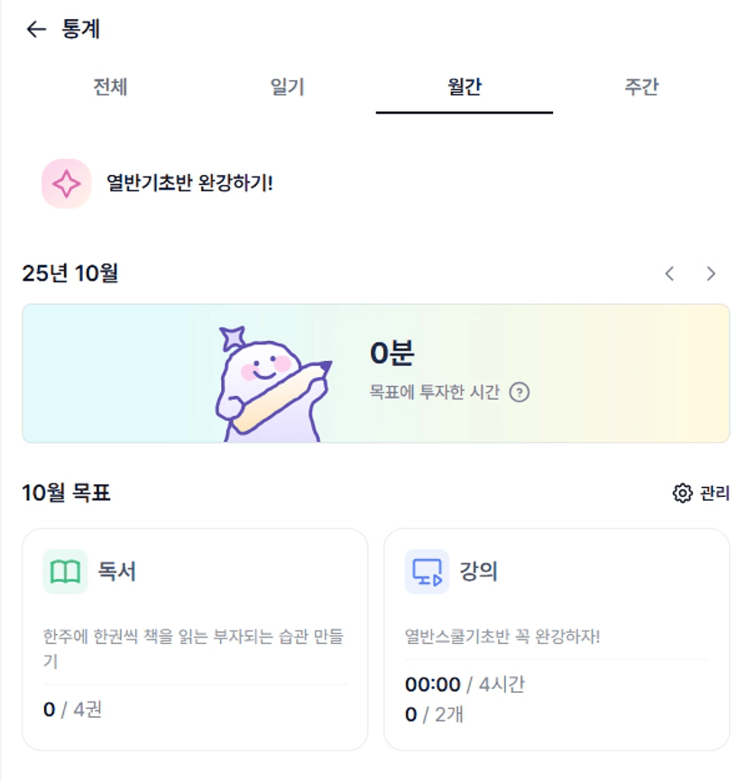
Task: Open the 열반기초반 완강하기! goal title
Action: (x=189, y=184)
